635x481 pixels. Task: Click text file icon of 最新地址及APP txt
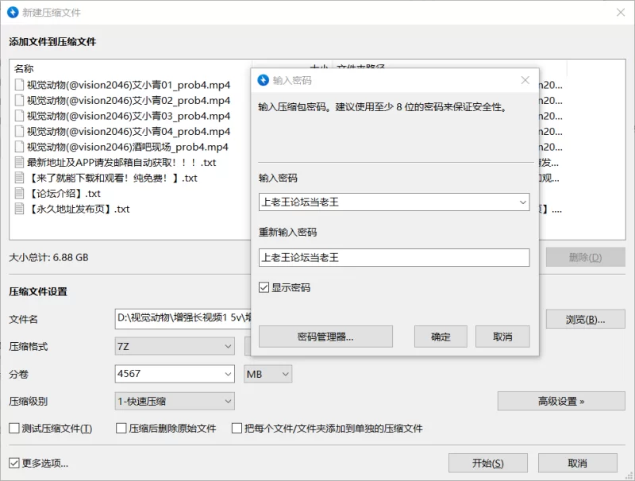click(19, 163)
